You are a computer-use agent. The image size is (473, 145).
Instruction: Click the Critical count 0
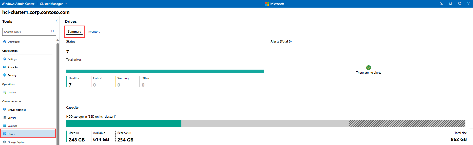[94, 85]
